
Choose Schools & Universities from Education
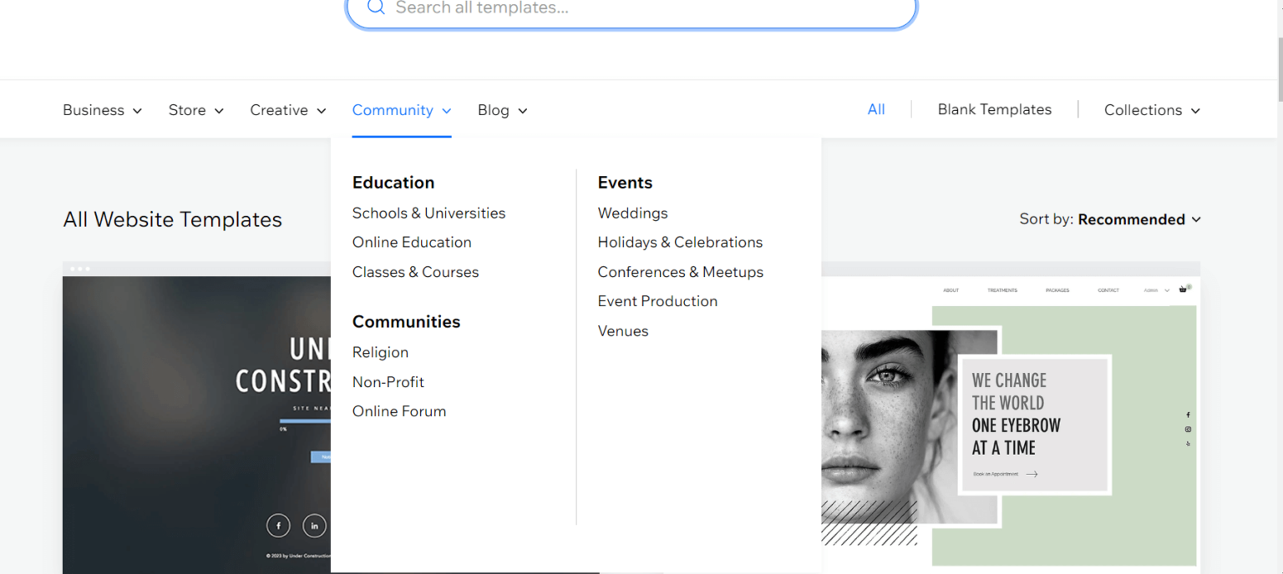(429, 213)
